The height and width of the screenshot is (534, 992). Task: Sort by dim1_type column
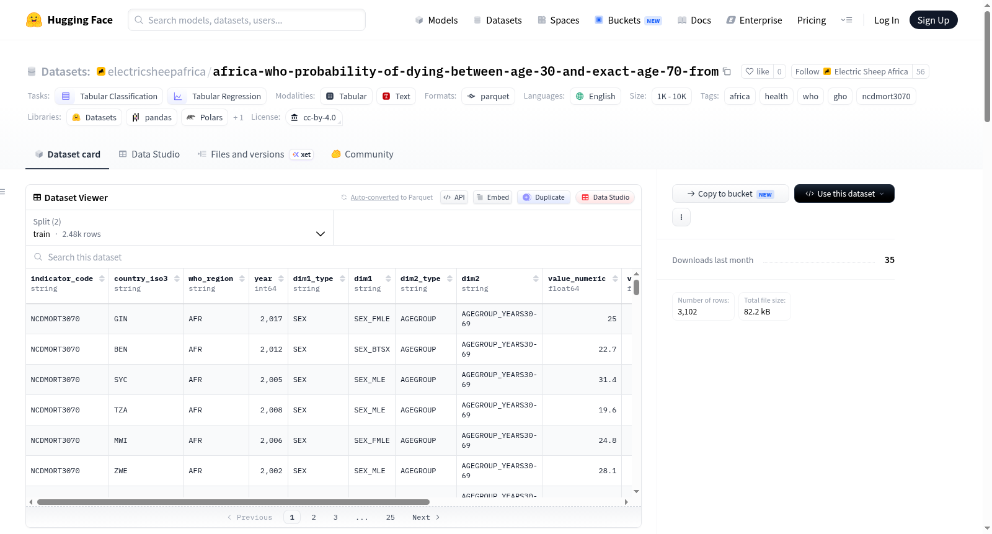pyautogui.click(x=342, y=279)
